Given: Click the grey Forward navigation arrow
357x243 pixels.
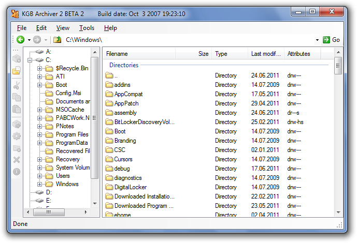Looking at the screenshot, I should [x=37, y=40].
